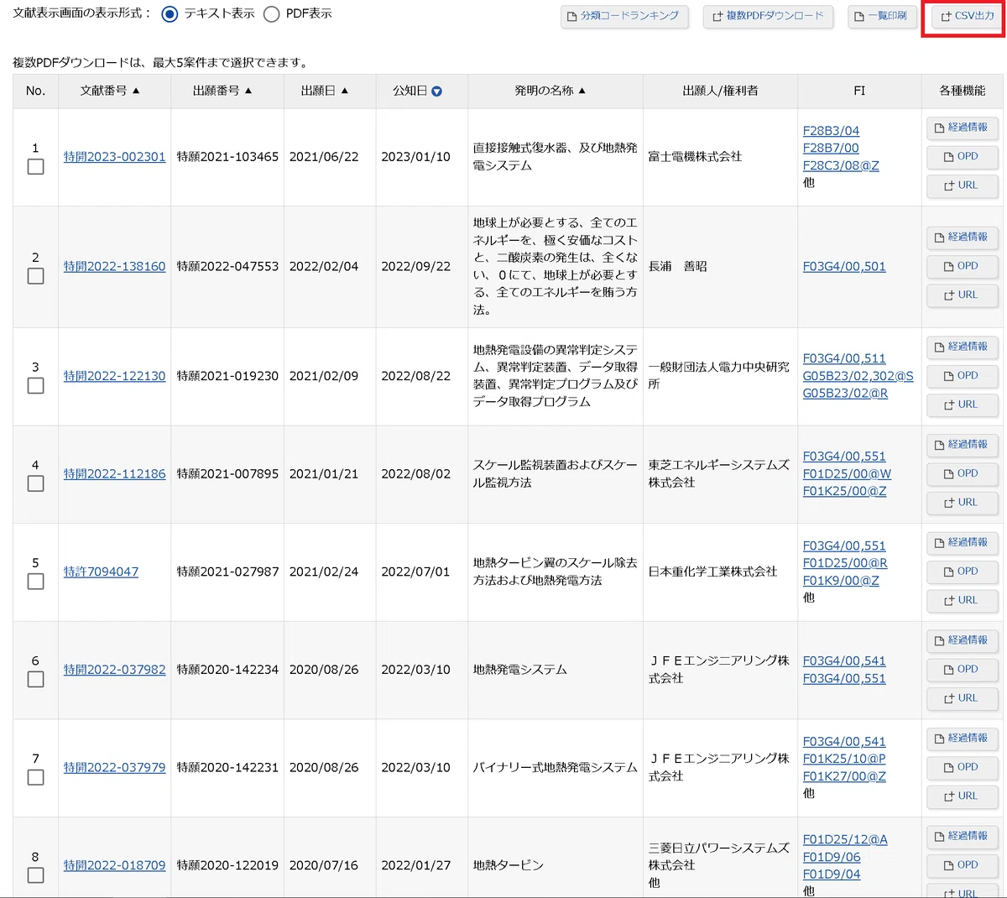Sort by 出願日 column arrow

coord(344,91)
